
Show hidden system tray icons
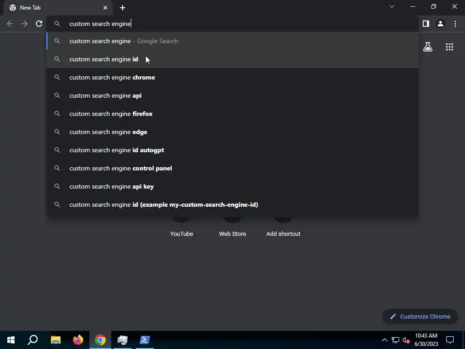[384, 340]
